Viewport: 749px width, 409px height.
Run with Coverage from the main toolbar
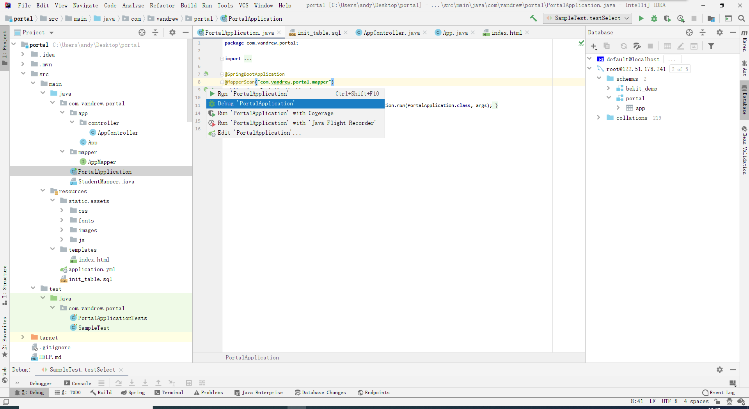pyautogui.click(x=667, y=18)
